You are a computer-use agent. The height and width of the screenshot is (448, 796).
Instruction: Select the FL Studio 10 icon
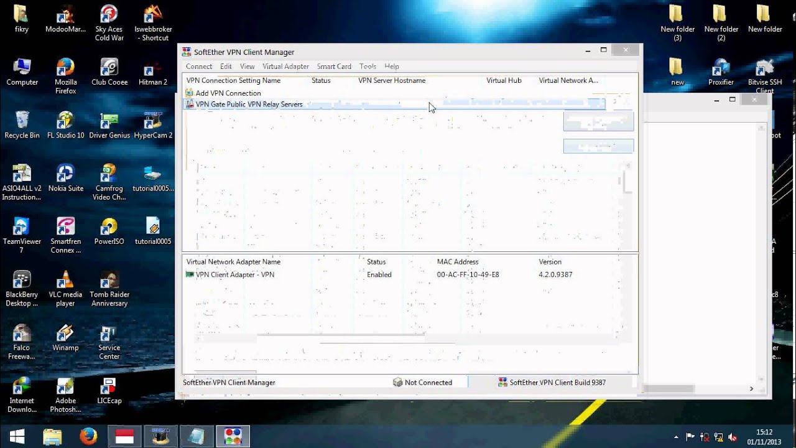click(65, 125)
